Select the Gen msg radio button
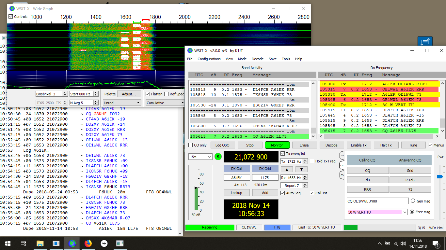 tap(413, 201)
